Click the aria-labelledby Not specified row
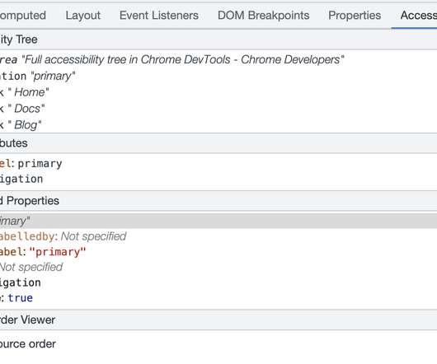This screenshot has height=364, width=437. point(218,236)
